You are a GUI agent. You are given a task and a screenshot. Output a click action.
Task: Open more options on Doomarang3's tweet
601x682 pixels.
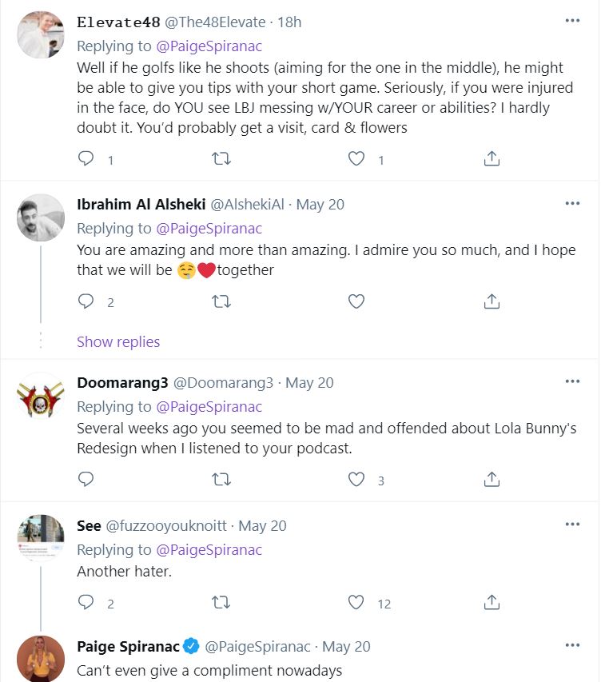(x=572, y=381)
